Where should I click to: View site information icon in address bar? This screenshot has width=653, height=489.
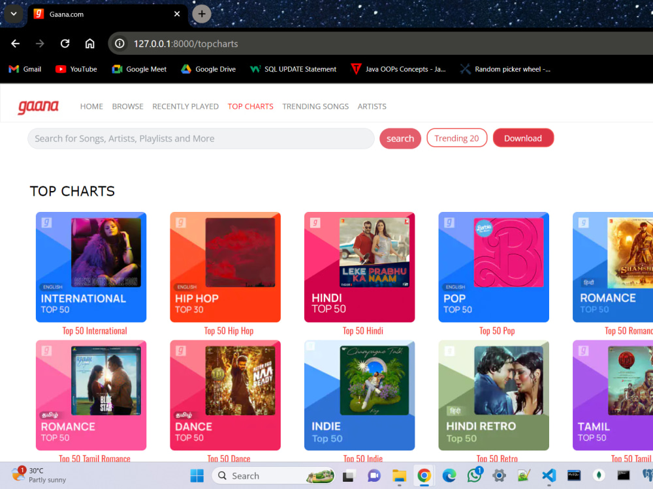click(x=119, y=44)
